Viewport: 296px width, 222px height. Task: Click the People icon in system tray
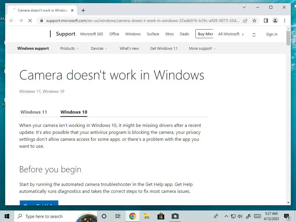tap(216, 216)
